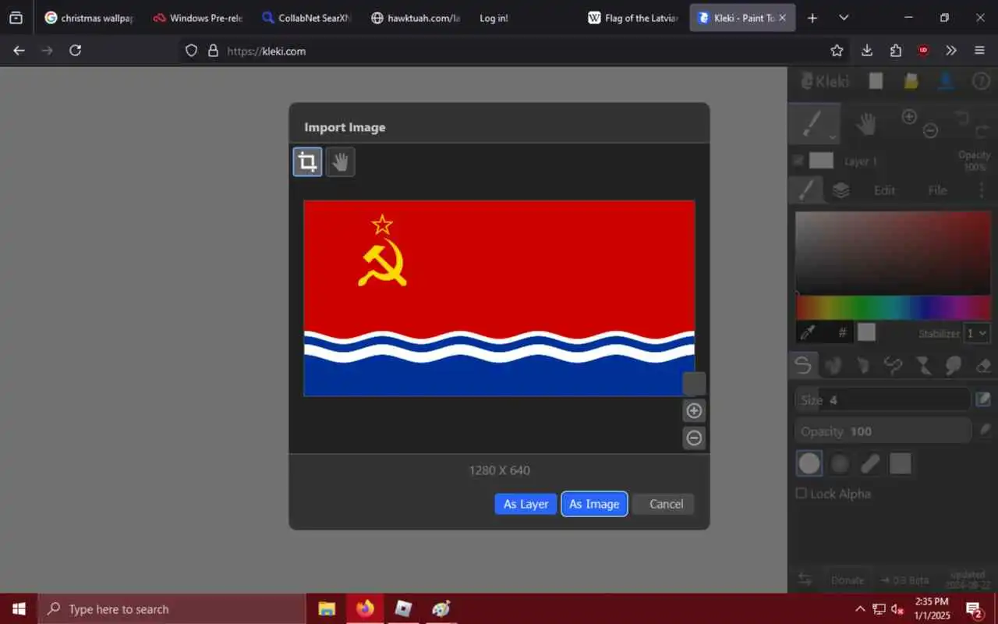Select the crop tool in Import Image dialog
This screenshot has height=624, width=998.
pyautogui.click(x=307, y=162)
